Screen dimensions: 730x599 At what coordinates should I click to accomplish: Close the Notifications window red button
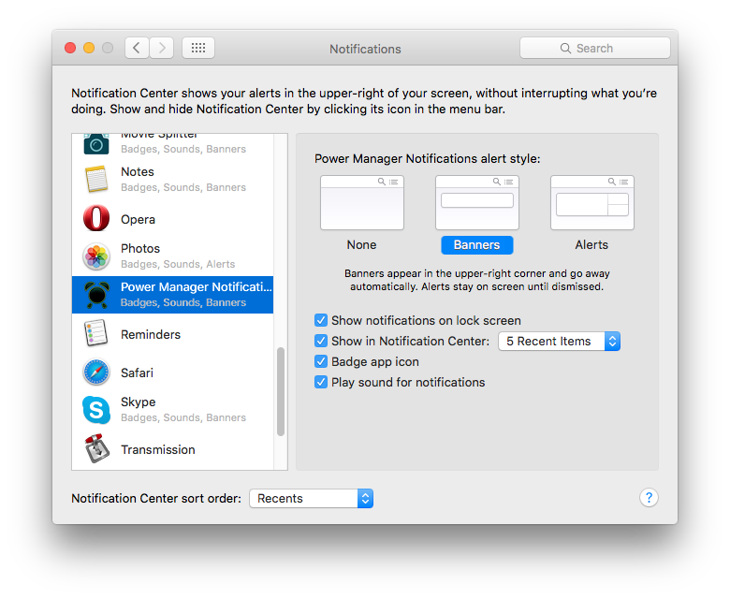(x=70, y=48)
